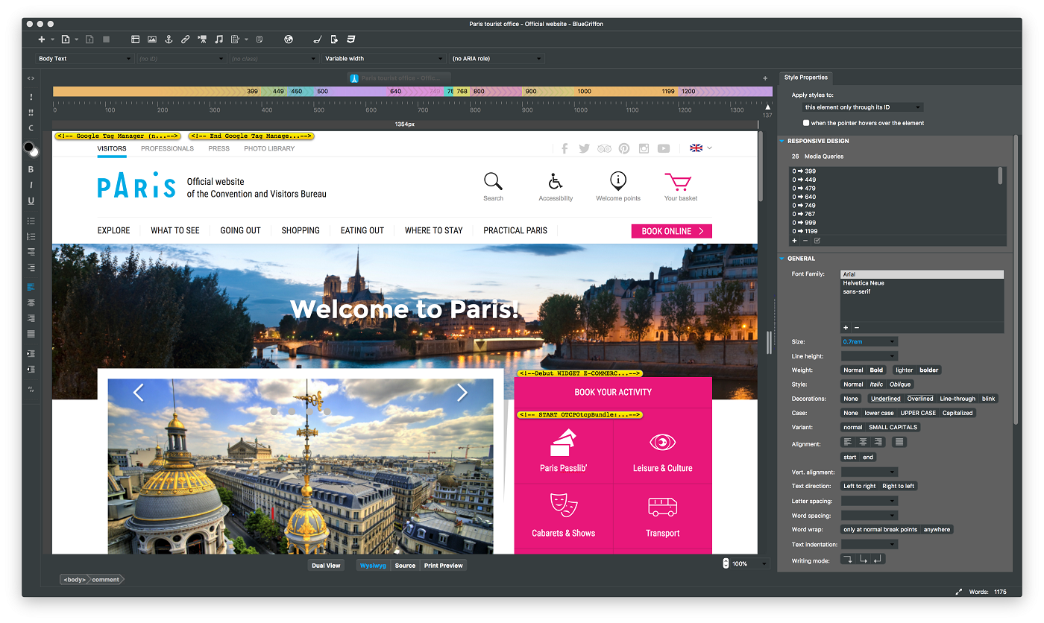Switch to the Source view tab

[405, 566]
